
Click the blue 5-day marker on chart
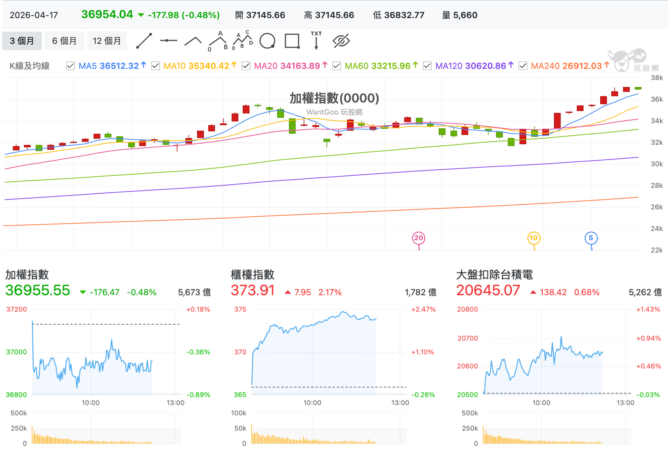[x=591, y=238]
